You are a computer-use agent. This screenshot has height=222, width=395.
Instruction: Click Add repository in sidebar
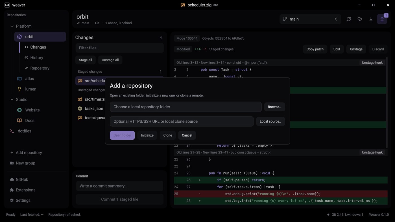[37, 153]
